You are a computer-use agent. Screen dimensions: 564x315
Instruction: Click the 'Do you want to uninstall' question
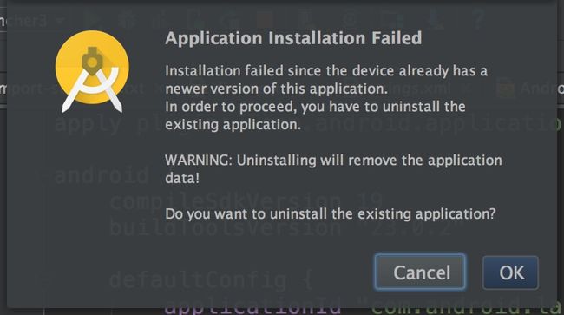pyautogui.click(x=331, y=214)
